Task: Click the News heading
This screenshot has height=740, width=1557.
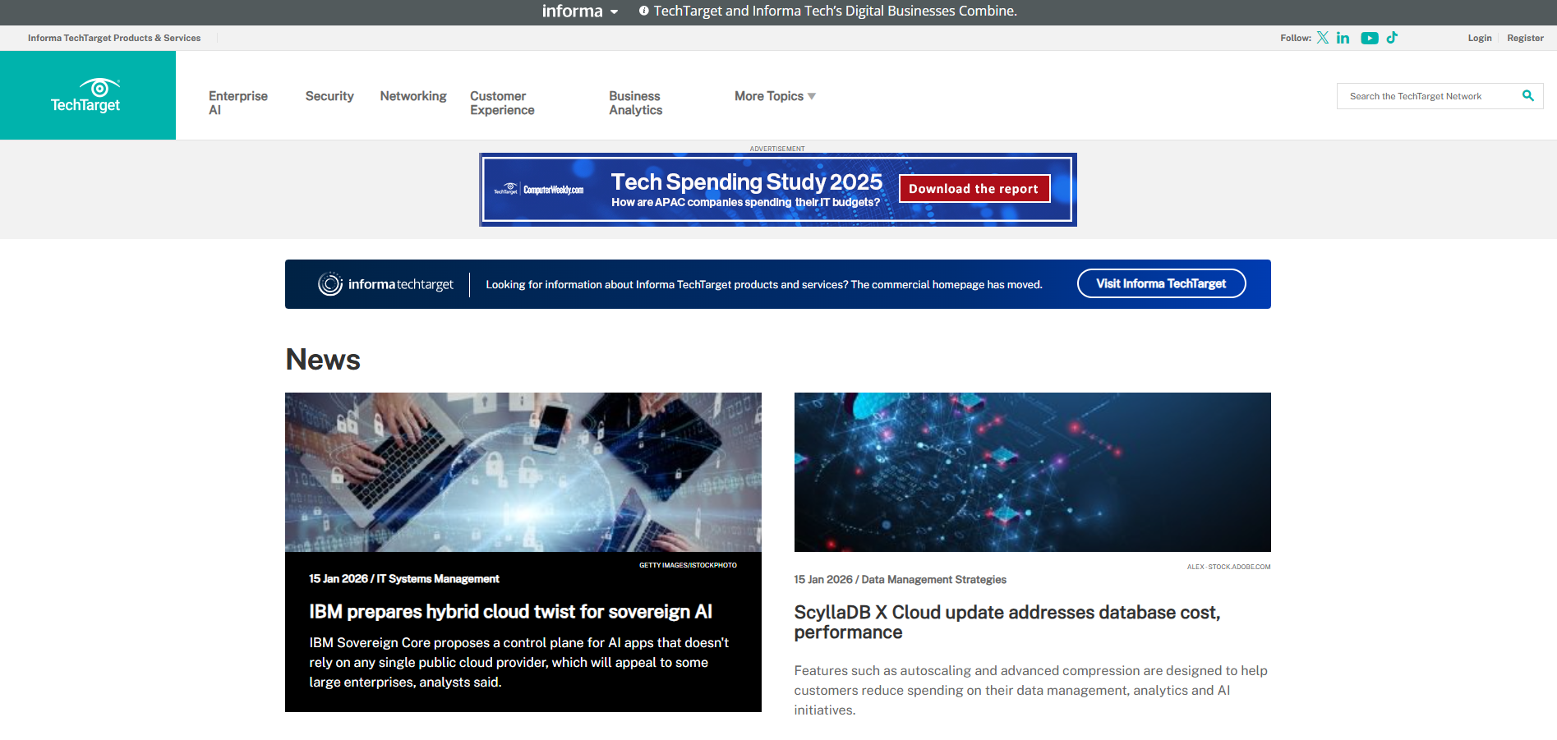Action: point(323,360)
